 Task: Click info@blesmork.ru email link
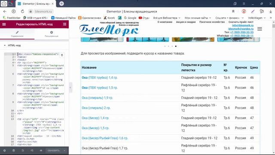coord(243,25)
